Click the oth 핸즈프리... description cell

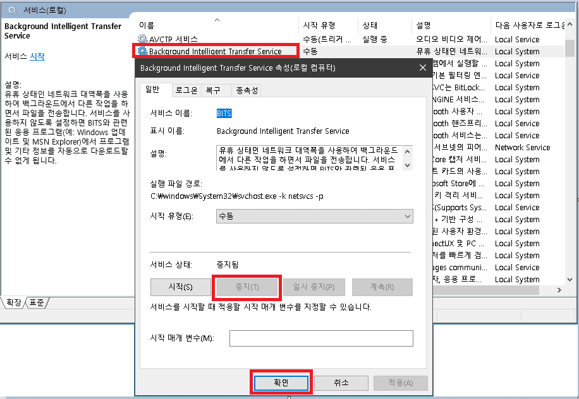(x=460, y=124)
